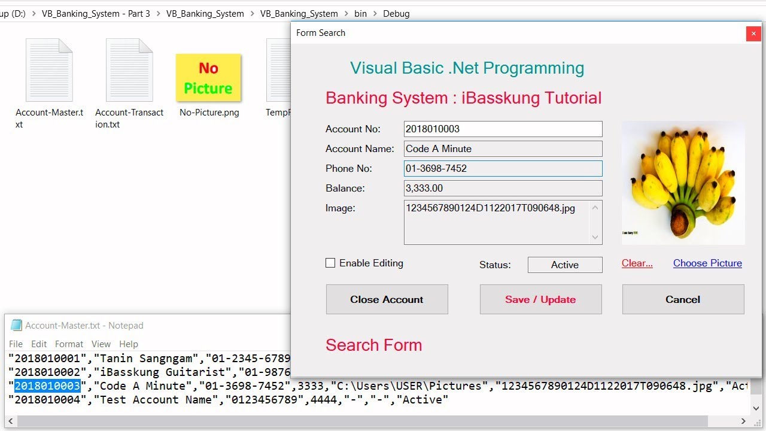Click the bin breadcrumb folder
The height and width of the screenshot is (431, 766).
coord(360,13)
